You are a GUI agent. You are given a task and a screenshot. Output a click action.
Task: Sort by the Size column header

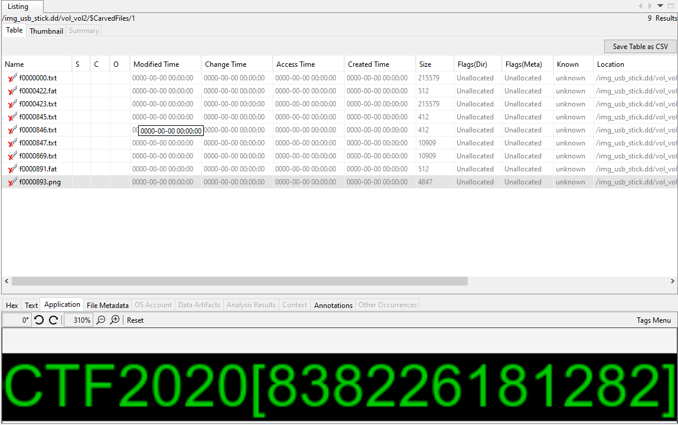click(425, 64)
